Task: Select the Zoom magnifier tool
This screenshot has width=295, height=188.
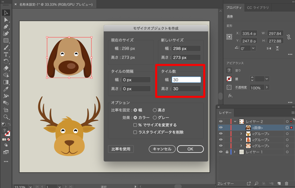Action: pyautogui.click(x=6, y=117)
